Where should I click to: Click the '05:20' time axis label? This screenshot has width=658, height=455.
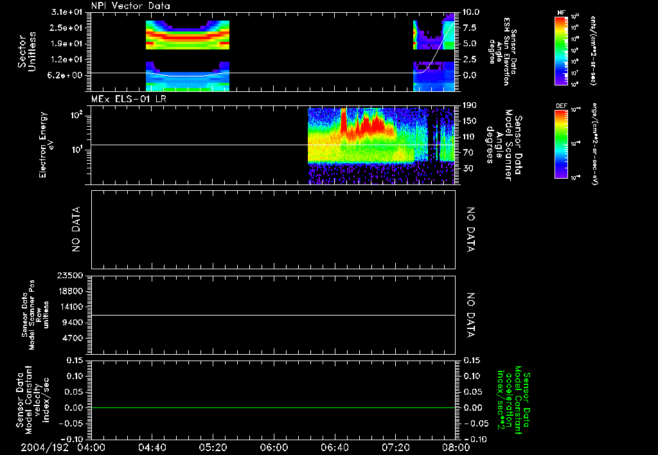pos(212,448)
